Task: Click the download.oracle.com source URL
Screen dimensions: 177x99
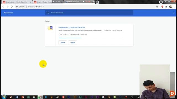Action: click(x=90, y=31)
